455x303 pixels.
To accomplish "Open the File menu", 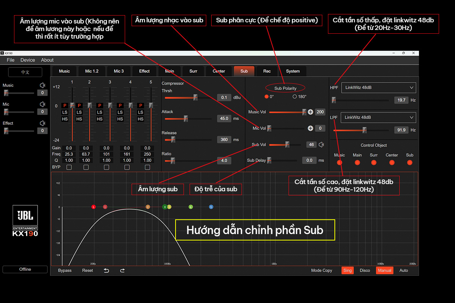I will (x=11, y=60).
